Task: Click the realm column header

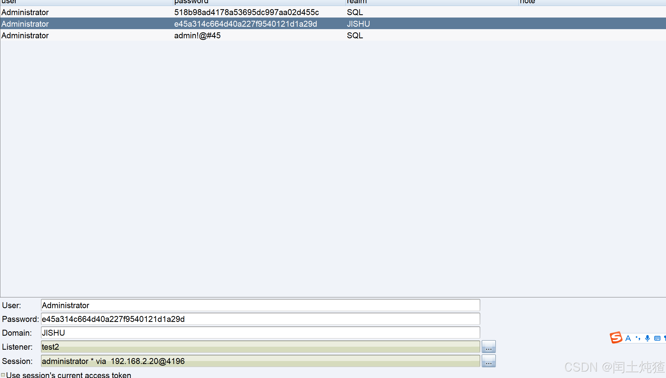Action: (432, 2)
